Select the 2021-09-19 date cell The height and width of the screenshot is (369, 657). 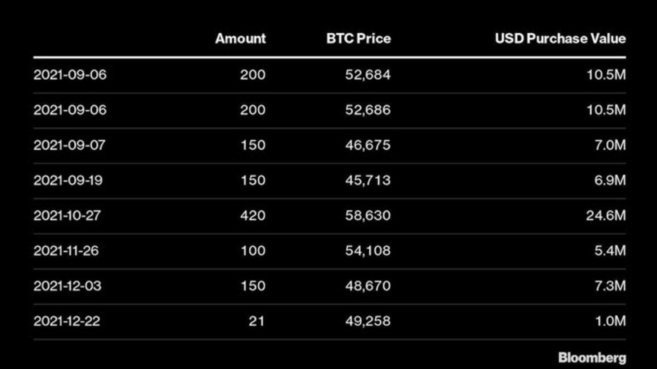pyautogui.click(x=68, y=180)
